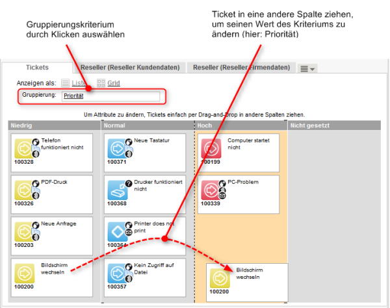
Task: Select the Tickets tab
Action: click(37, 68)
